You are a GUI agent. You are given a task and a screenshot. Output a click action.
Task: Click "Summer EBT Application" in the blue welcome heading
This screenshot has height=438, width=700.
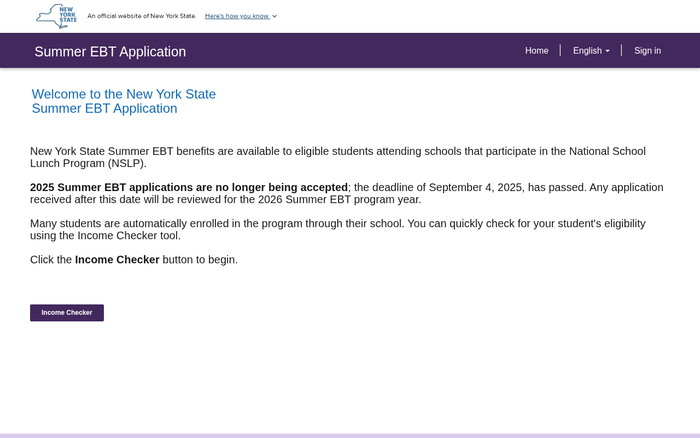coord(104,108)
